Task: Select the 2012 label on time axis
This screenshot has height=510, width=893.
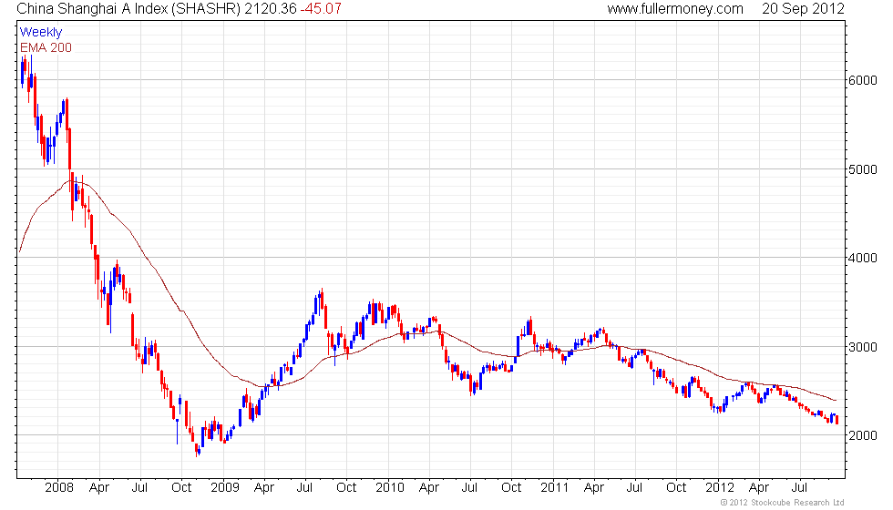Action: [720, 487]
